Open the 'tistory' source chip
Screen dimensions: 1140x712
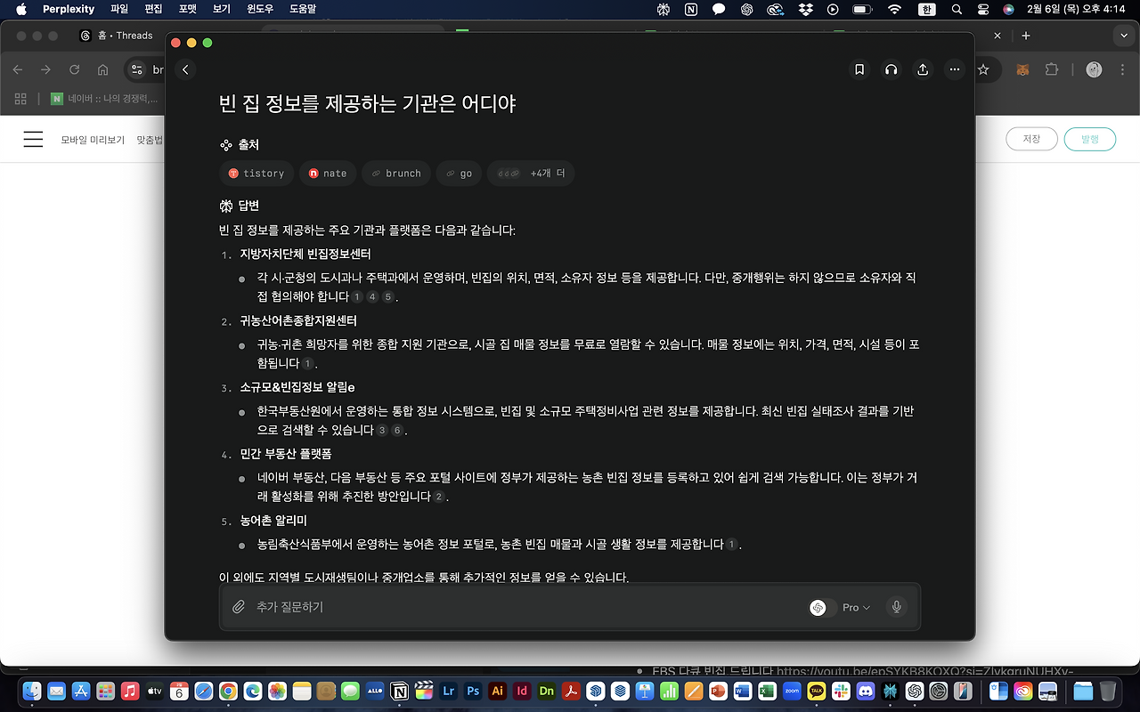tap(256, 173)
